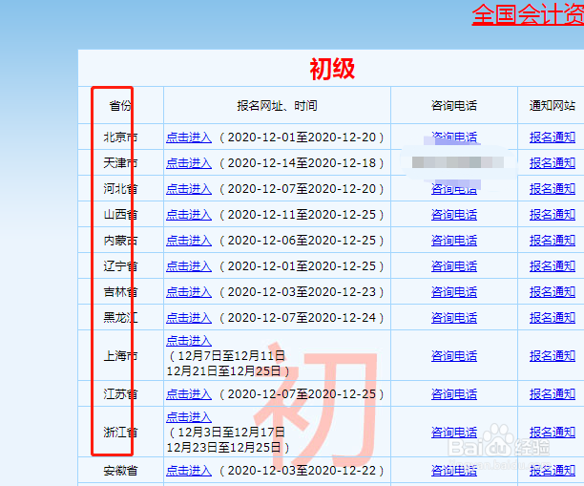Viewport: 584px width, 486px height.
Task: Open 报名通知 link for 安徽省
Action: coord(553,471)
